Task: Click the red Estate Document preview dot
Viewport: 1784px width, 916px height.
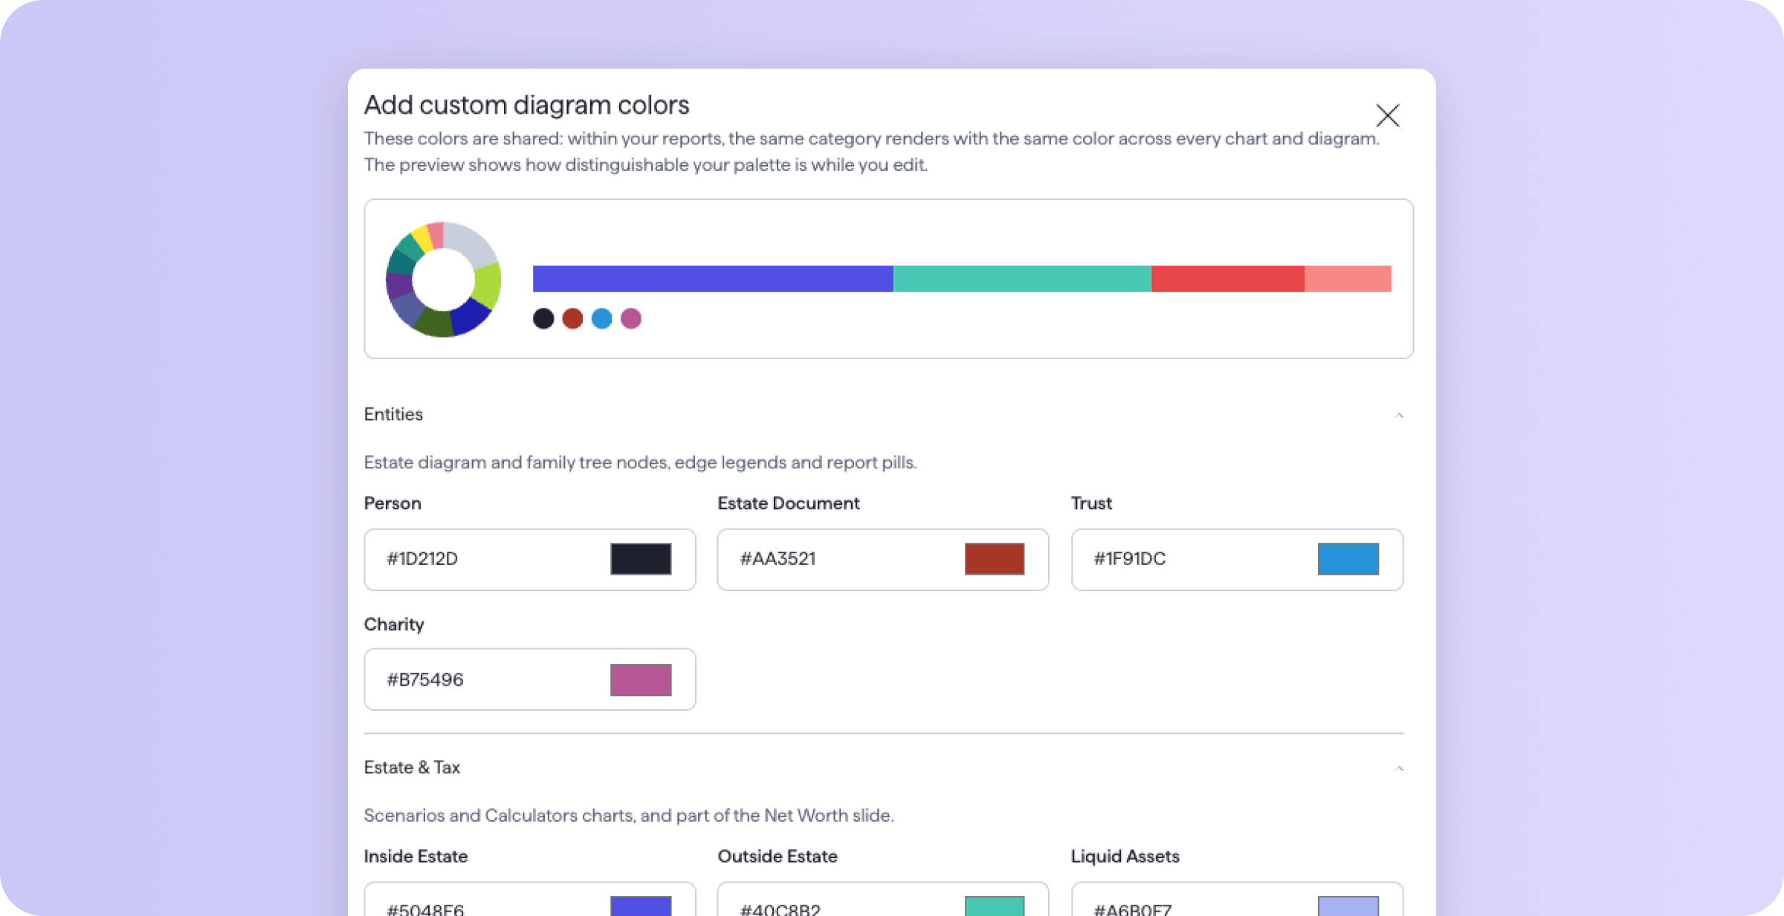Action: pyautogui.click(x=572, y=318)
